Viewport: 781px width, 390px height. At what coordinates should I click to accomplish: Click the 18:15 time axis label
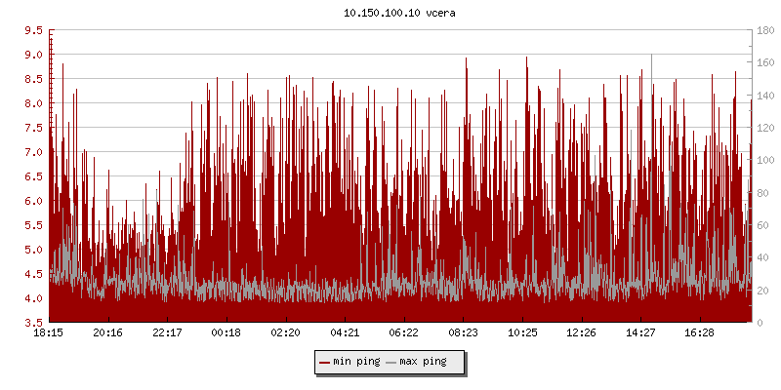click(49, 333)
